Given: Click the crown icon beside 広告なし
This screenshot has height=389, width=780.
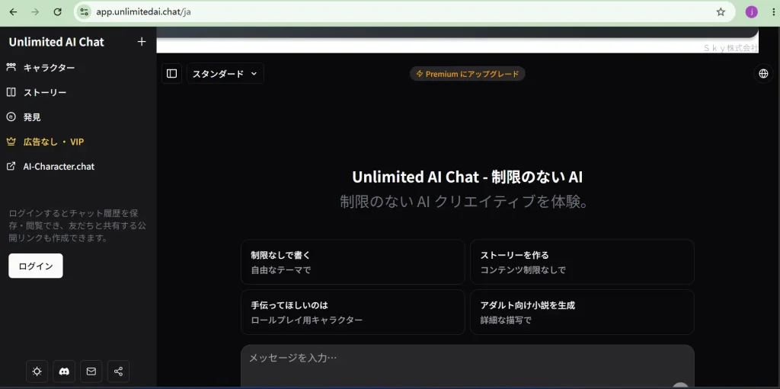Looking at the screenshot, I should coord(11,142).
